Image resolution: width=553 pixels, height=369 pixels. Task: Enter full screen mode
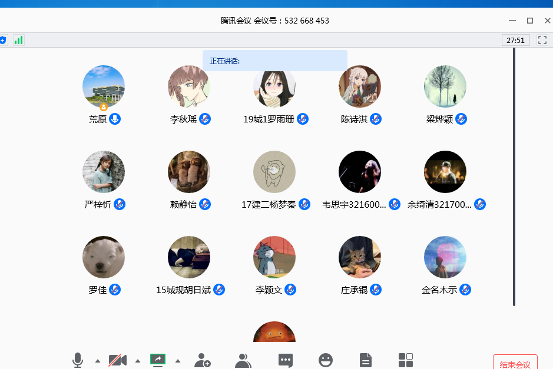pos(542,40)
